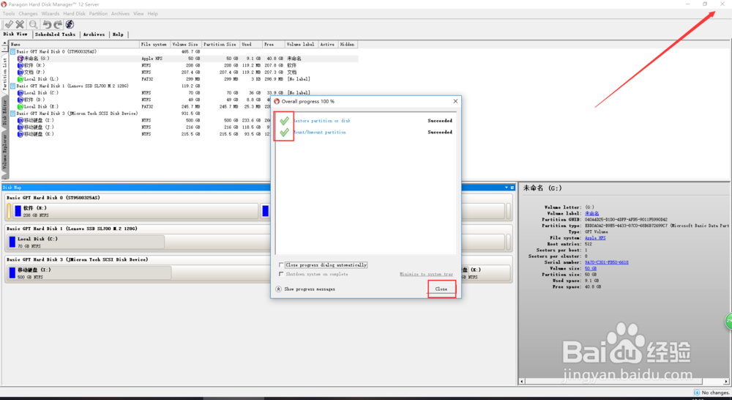Click left arrow of properties panel scrollbar
The height and width of the screenshot is (400, 732).
(522, 381)
